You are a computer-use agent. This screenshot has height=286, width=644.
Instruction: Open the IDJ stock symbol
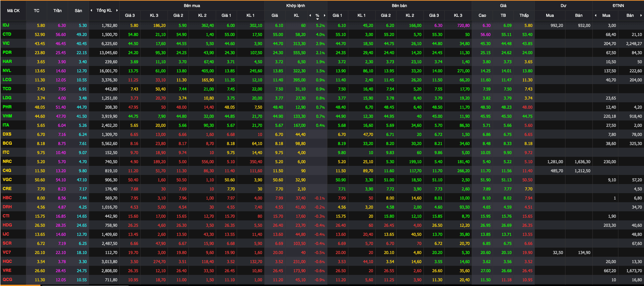click(x=6, y=25)
